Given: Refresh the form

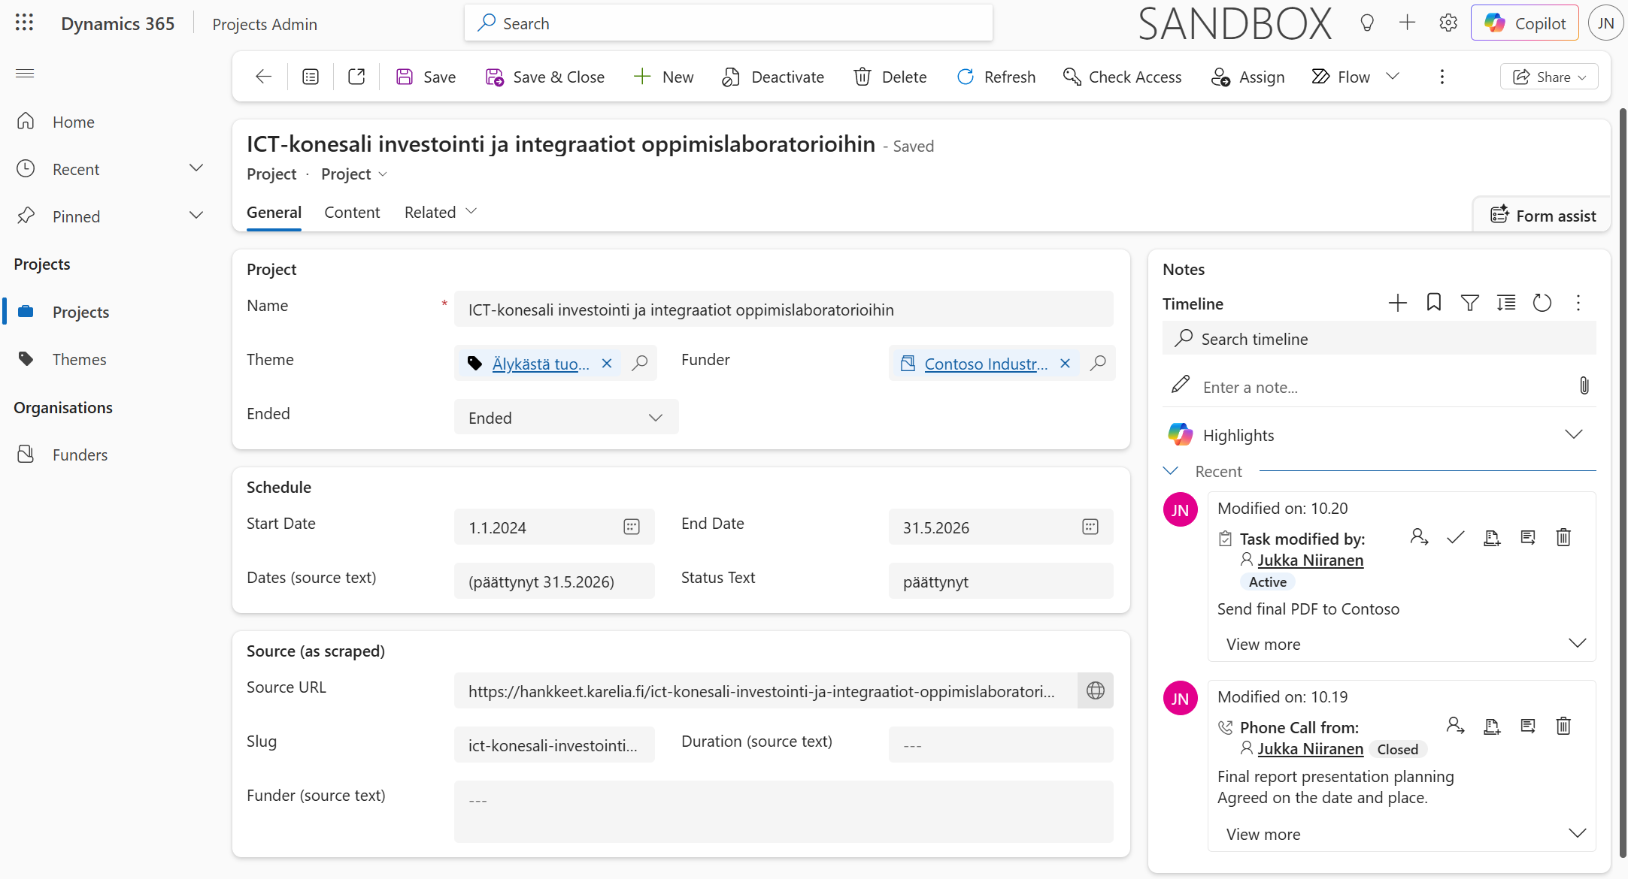Looking at the screenshot, I should pyautogui.click(x=996, y=77).
